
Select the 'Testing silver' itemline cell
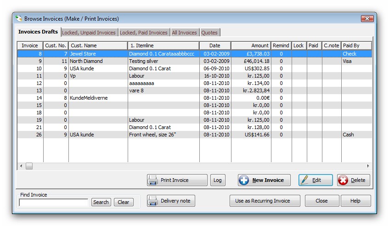[x=163, y=61]
